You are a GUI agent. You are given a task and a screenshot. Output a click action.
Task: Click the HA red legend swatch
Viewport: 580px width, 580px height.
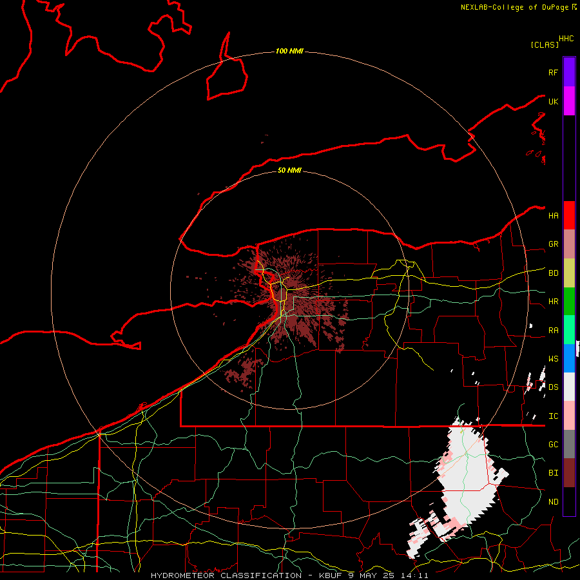tap(569, 215)
